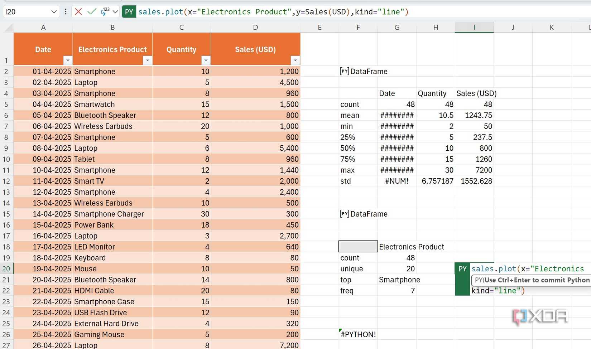The height and width of the screenshot is (349, 591).
Task: Click inside the formula bar text
Action: tap(273, 12)
